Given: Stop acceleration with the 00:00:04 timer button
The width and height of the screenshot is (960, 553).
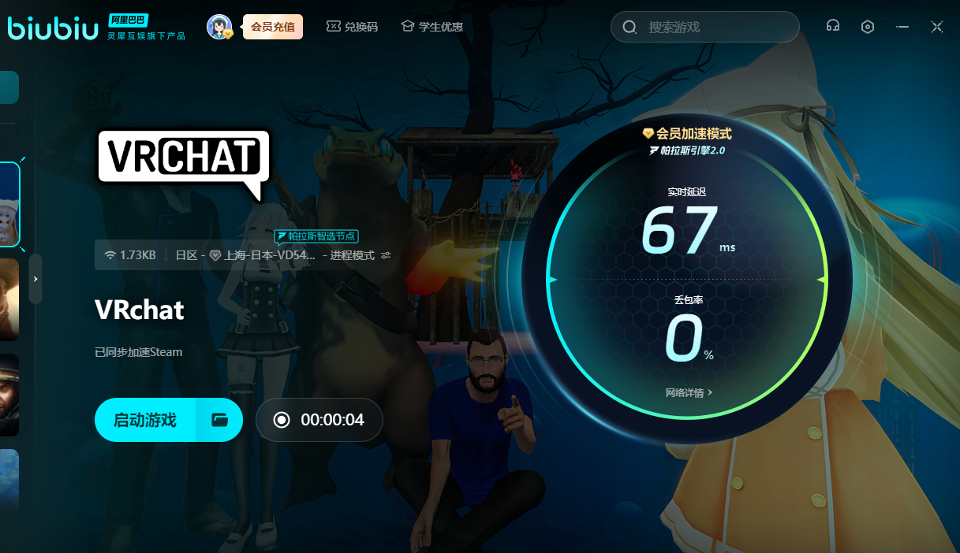Looking at the screenshot, I should click(x=319, y=420).
